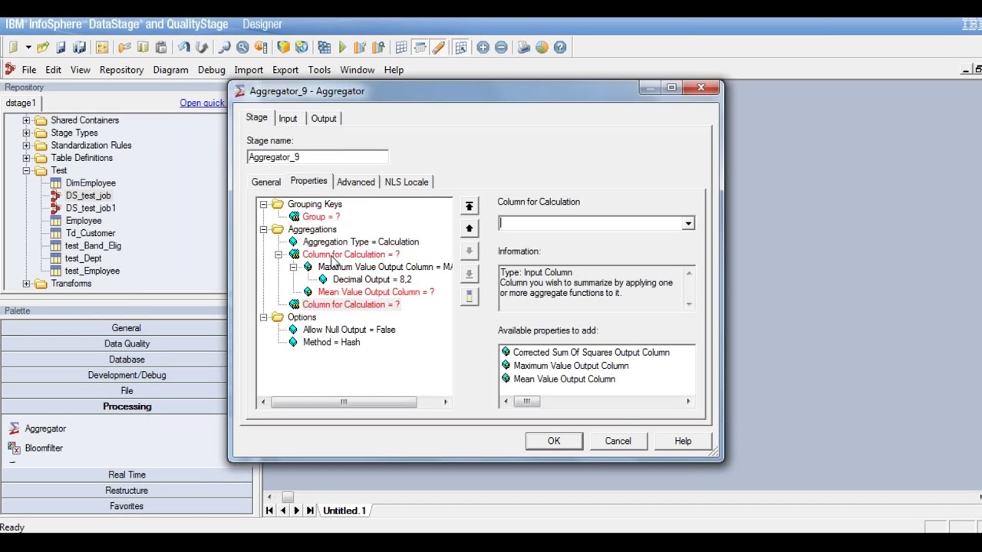This screenshot has width=982, height=552.
Task: Collapse Options tree node
Action: [x=263, y=317]
